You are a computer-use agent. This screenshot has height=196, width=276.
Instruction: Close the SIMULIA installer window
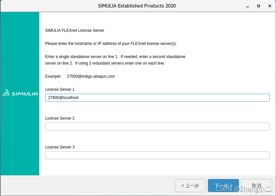[x=270, y=6]
